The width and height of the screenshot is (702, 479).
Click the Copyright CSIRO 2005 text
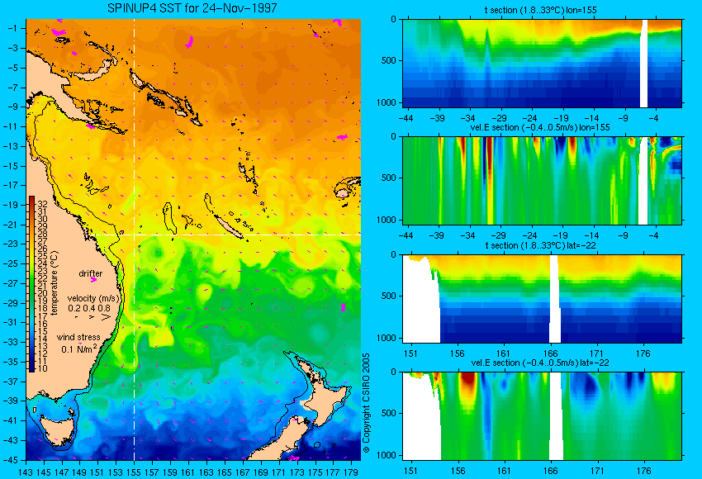pyautogui.click(x=366, y=403)
